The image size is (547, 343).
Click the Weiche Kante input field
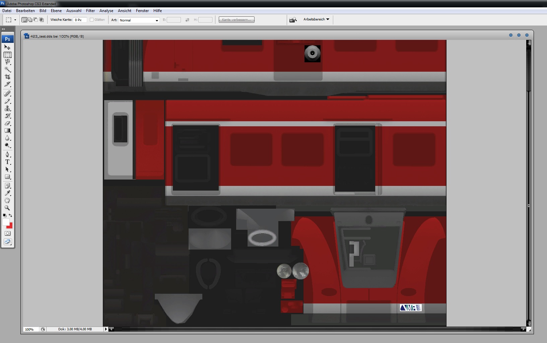80,20
